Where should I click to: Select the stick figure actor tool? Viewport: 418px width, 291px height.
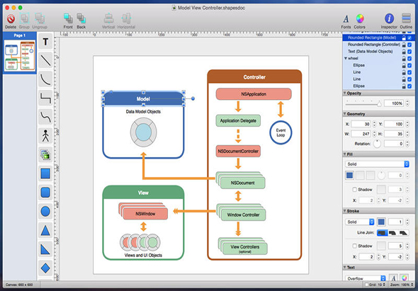(x=45, y=136)
